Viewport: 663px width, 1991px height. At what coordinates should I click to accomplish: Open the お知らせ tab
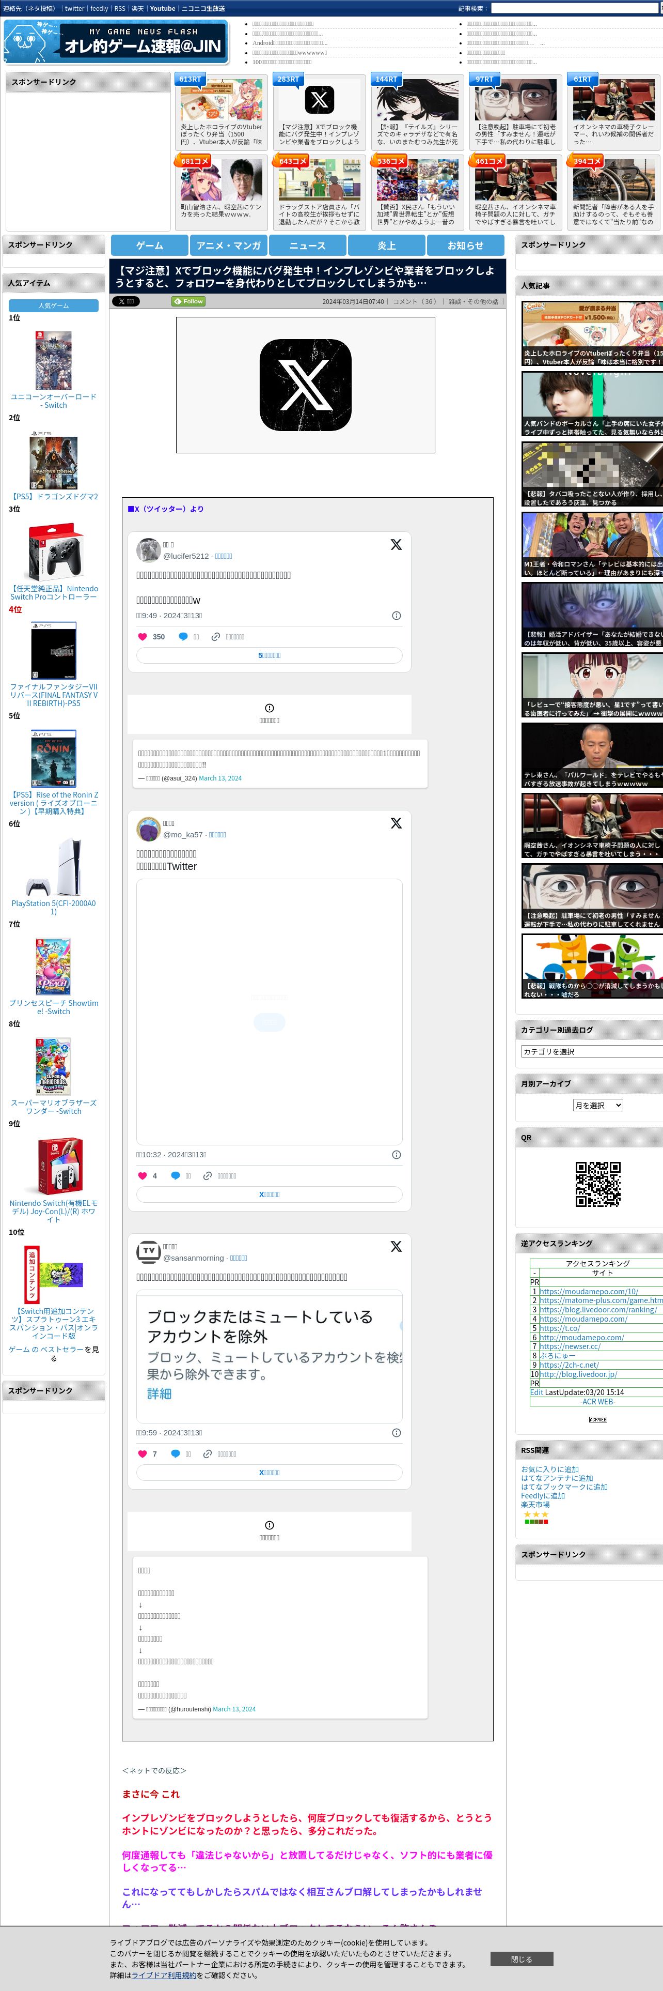click(465, 245)
